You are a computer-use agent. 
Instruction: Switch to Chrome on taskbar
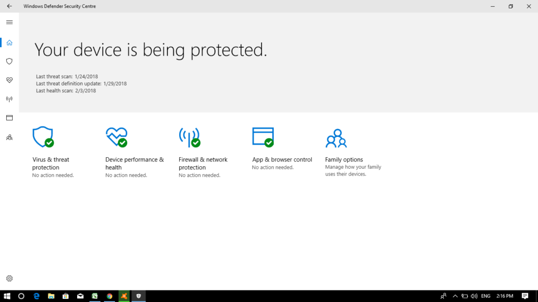109,296
